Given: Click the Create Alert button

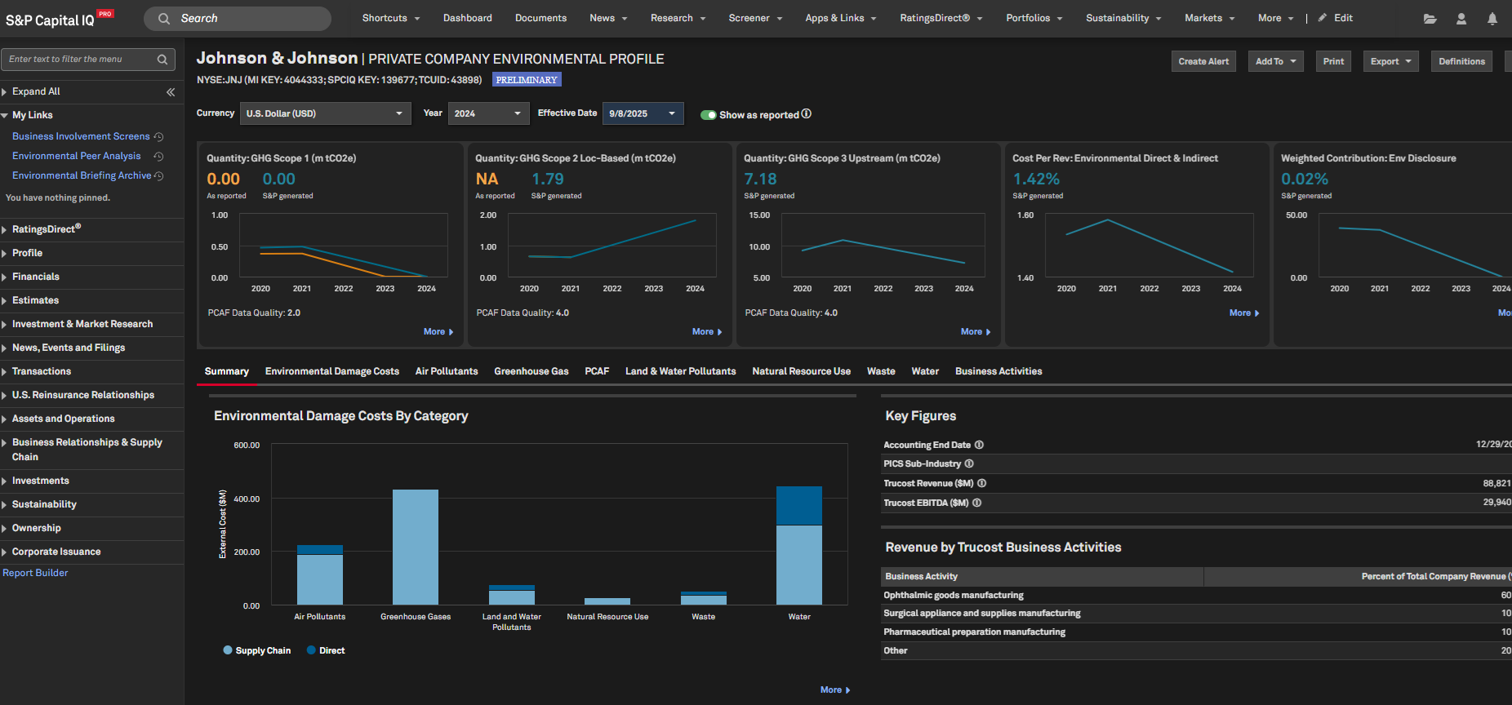Looking at the screenshot, I should pos(1203,62).
